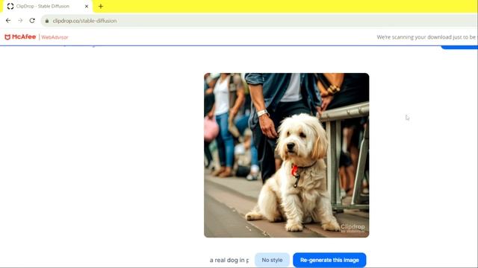The height and width of the screenshot is (268, 478).
Task: Click the McAfee shield logo
Action: coord(7,37)
